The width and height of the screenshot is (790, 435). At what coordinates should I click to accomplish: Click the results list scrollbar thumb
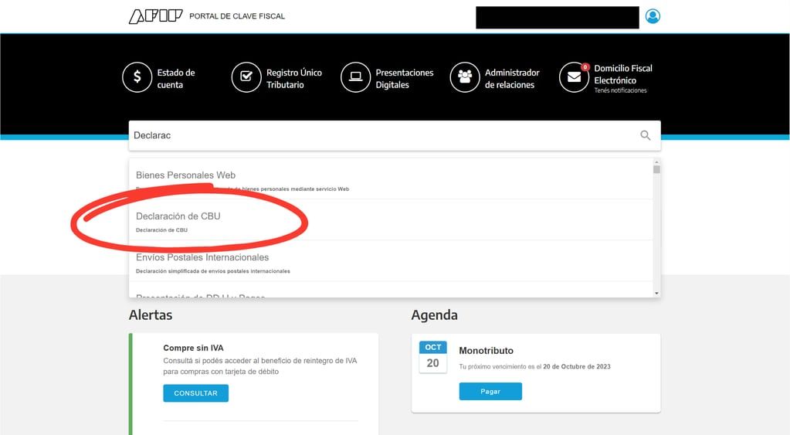(656, 169)
